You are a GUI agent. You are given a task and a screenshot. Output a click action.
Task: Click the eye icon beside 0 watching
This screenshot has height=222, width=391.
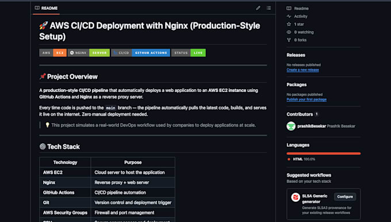tap(289, 32)
